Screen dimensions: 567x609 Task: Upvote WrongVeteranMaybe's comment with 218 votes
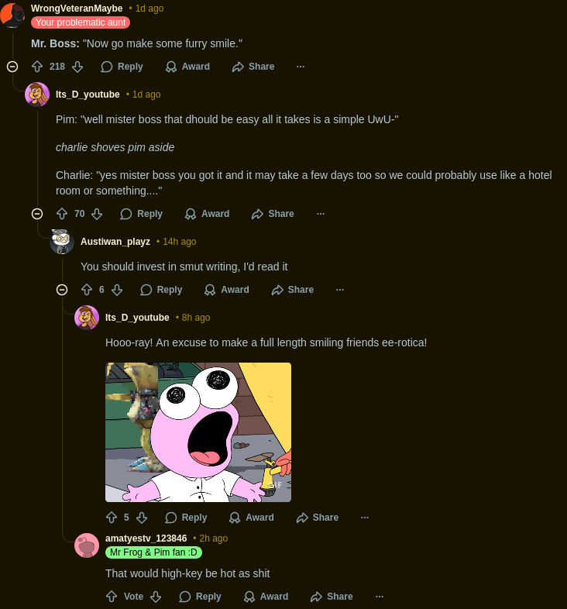37,67
